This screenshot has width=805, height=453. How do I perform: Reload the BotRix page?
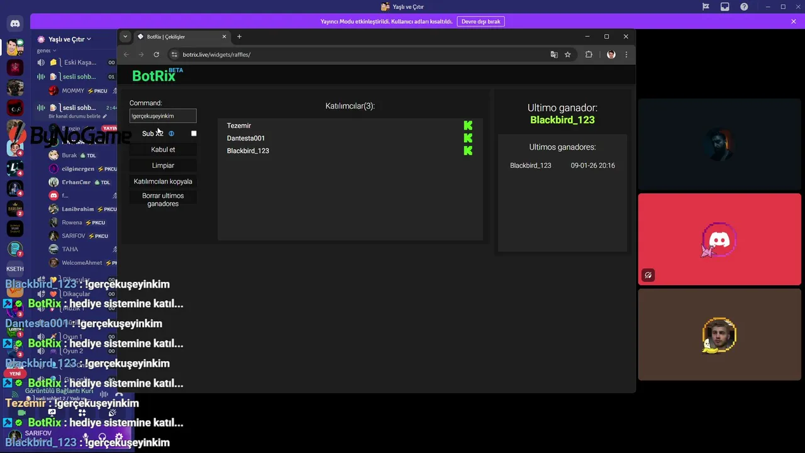(x=156, y=55)
